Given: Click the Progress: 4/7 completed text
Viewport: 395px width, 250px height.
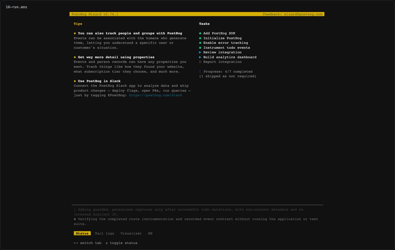Looking at the screenshot, I should (228, 72).
